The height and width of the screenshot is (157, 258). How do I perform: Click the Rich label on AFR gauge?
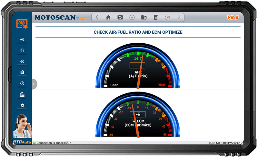161,85
